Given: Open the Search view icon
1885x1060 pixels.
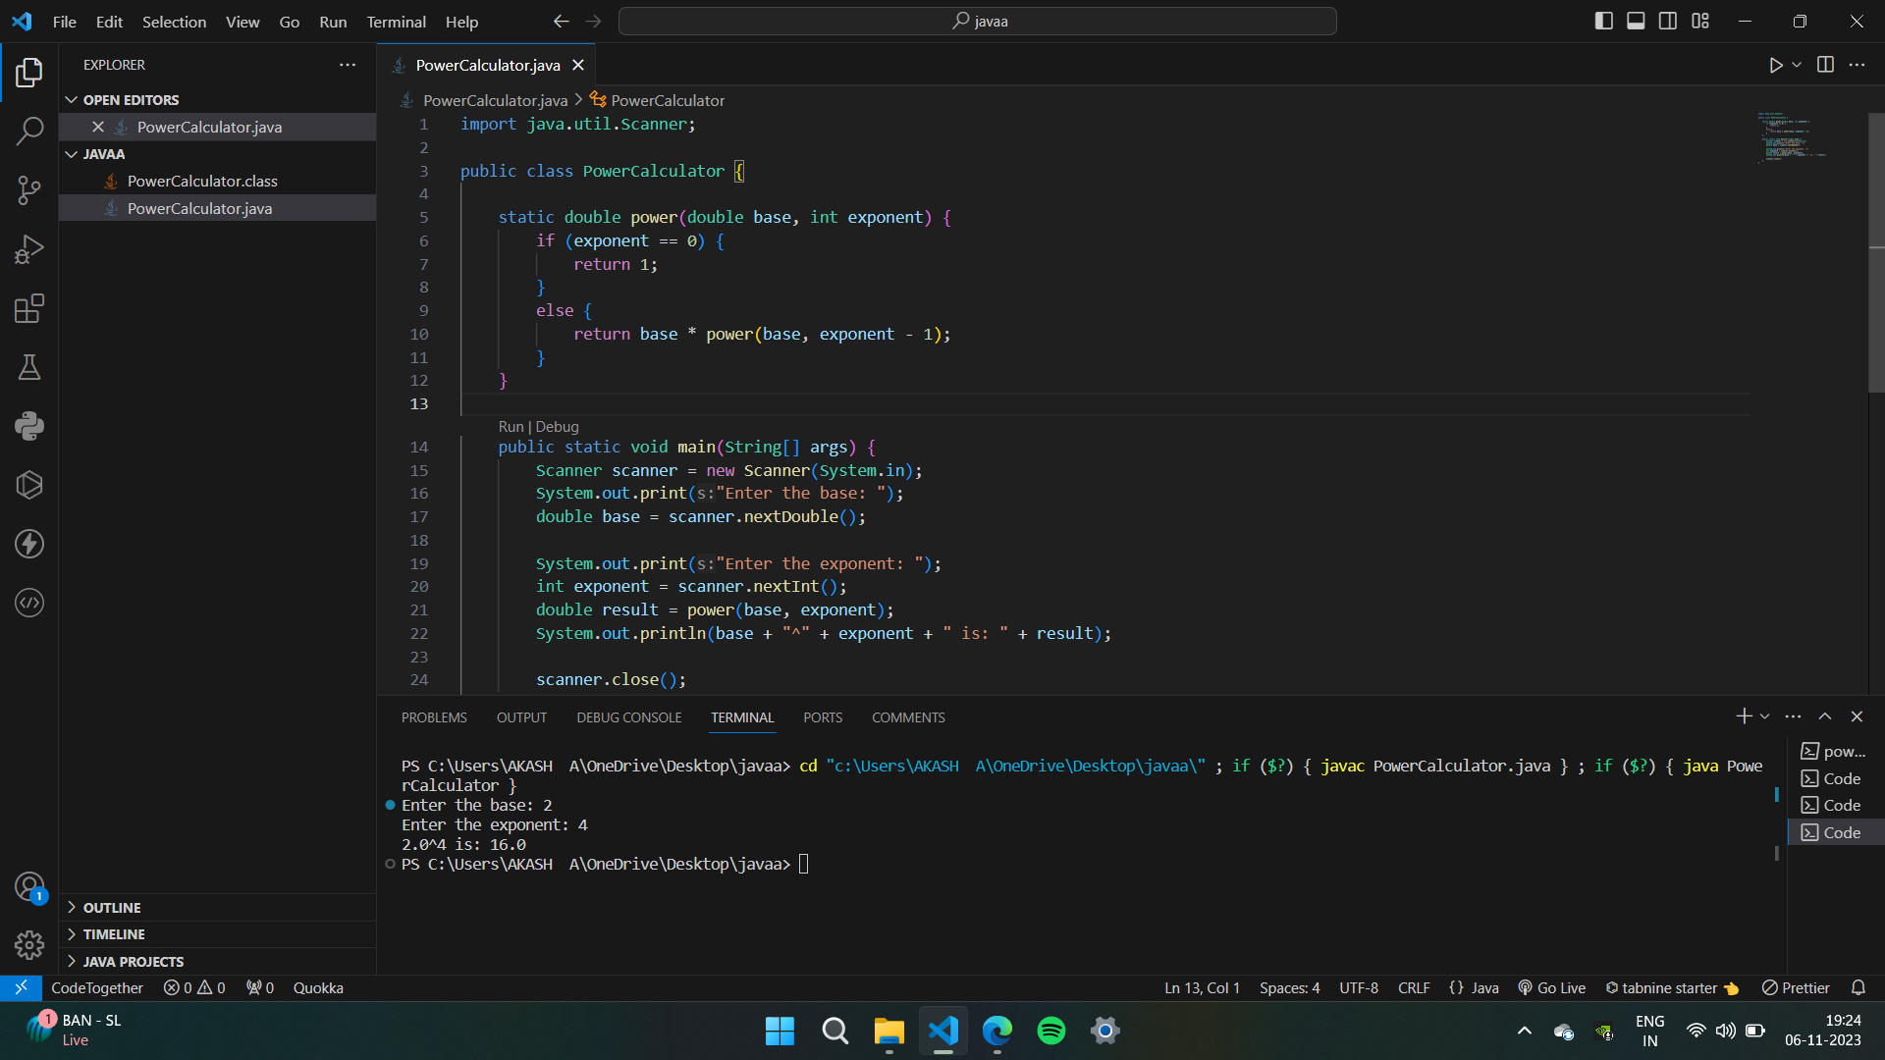Looking at the screenshot, I should tap(29, 131).
